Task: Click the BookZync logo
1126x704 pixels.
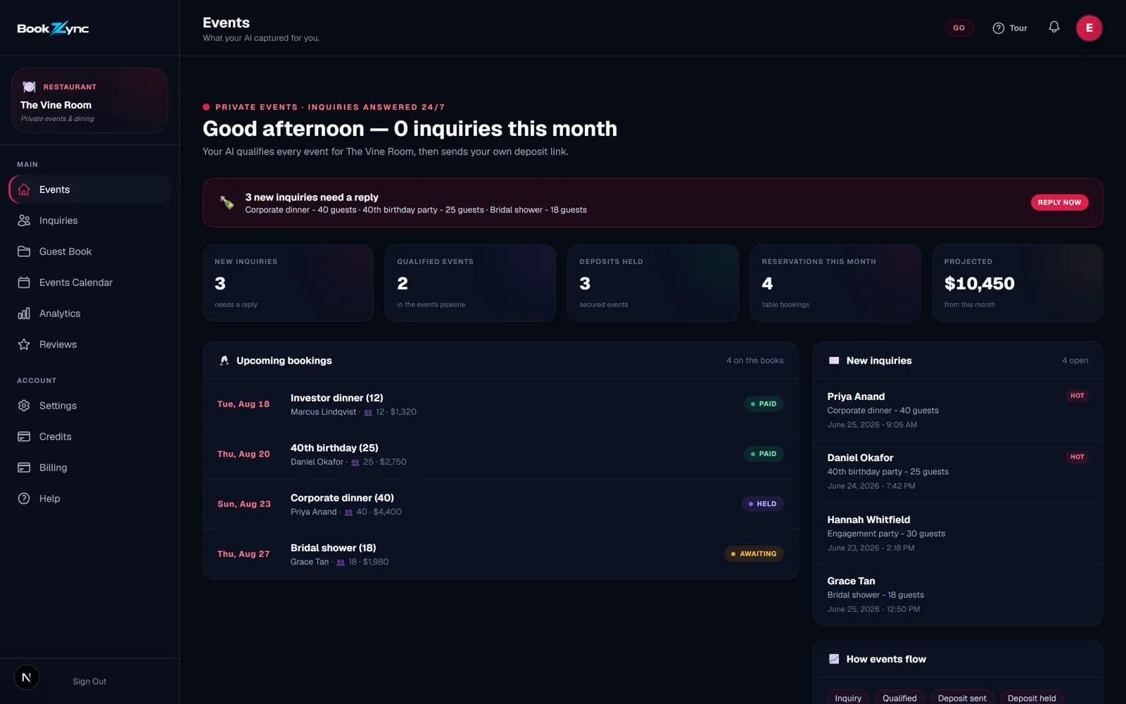Action: (x=53, y=28)
